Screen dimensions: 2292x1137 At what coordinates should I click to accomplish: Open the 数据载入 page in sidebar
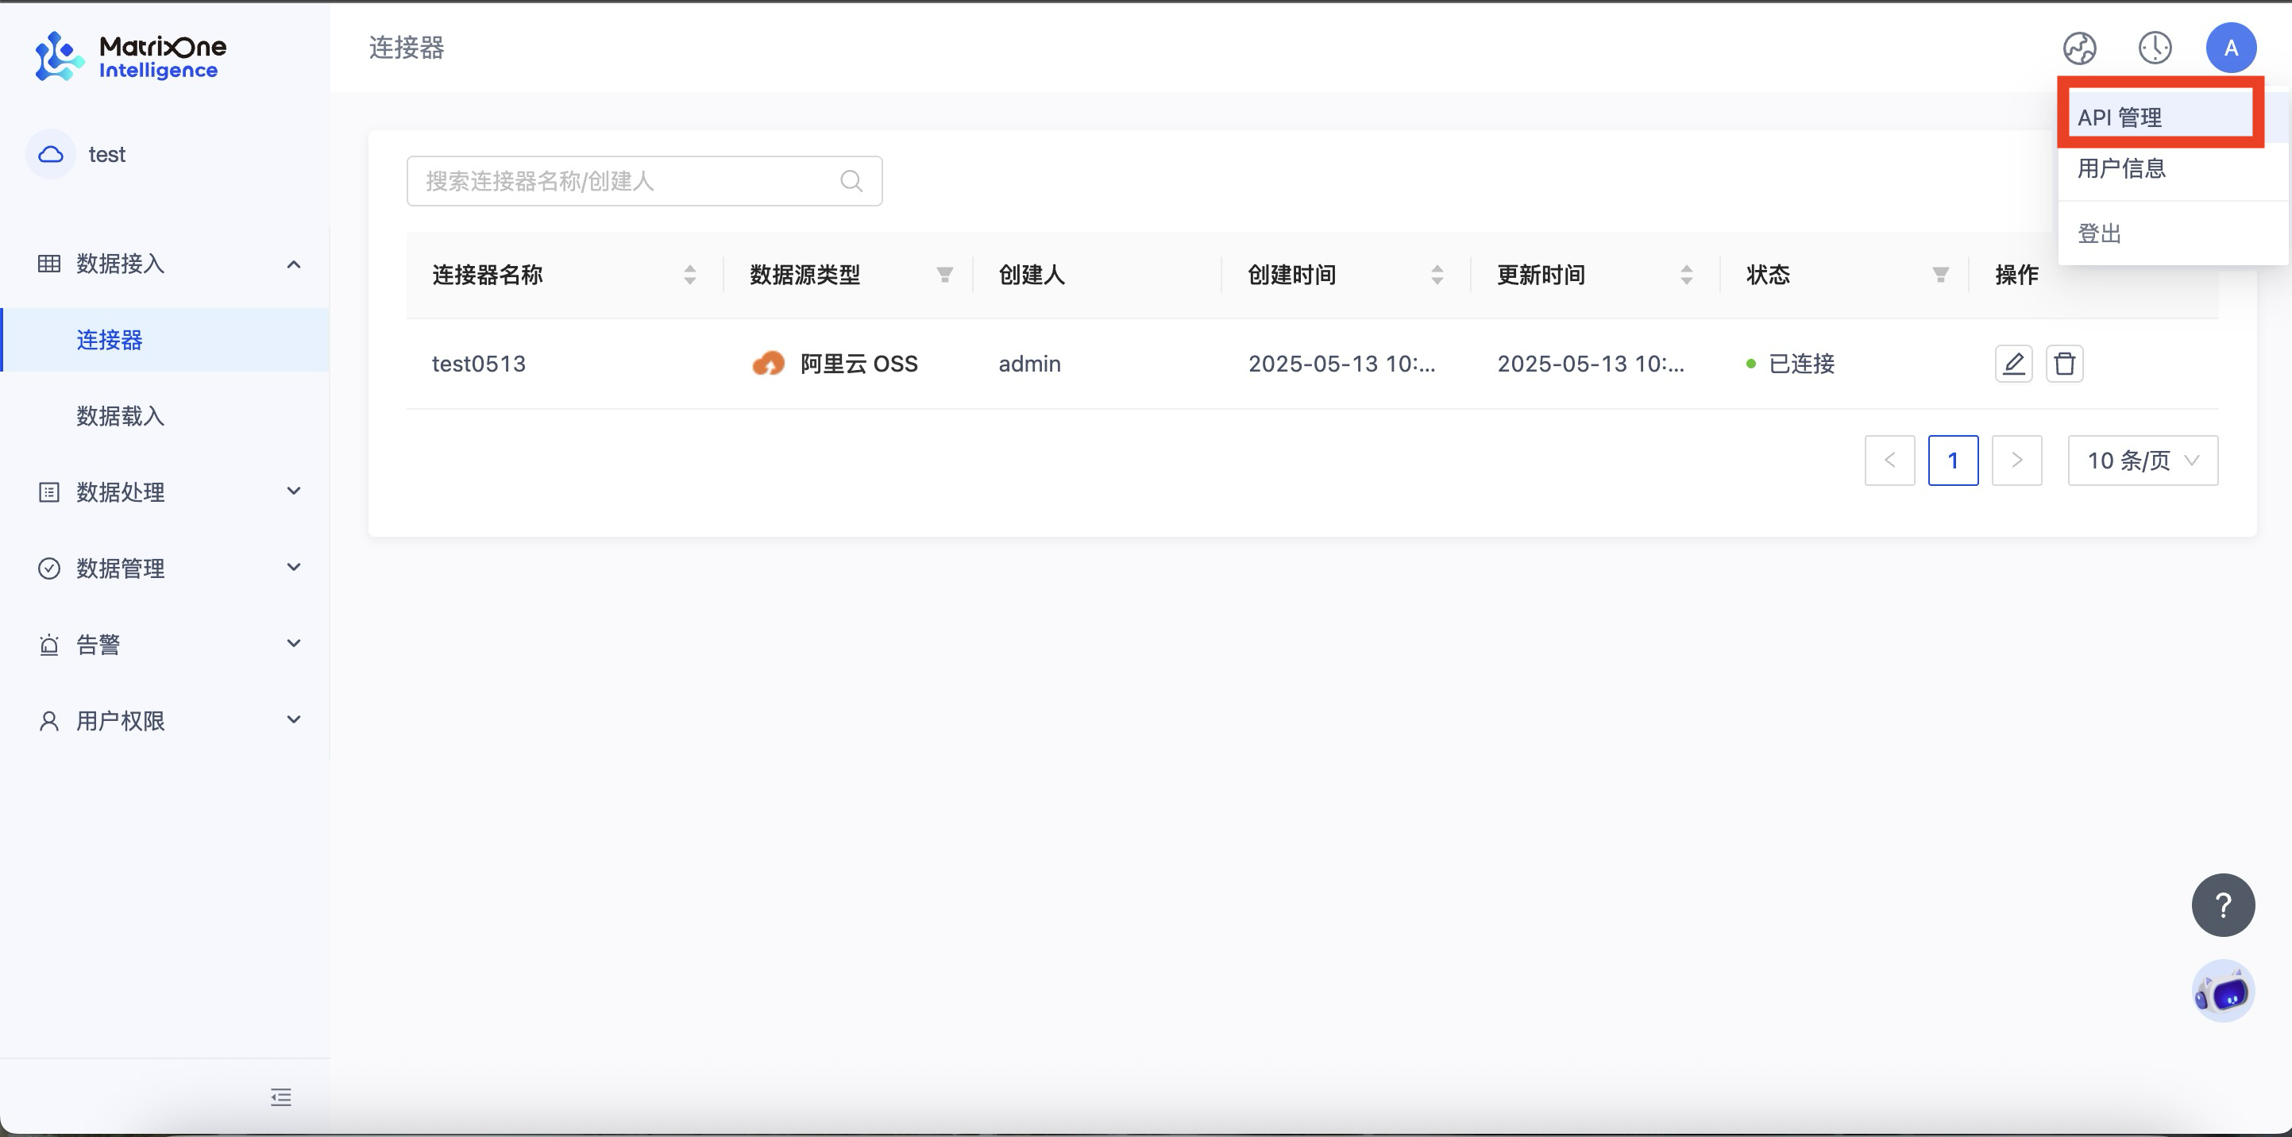(119, 415)
